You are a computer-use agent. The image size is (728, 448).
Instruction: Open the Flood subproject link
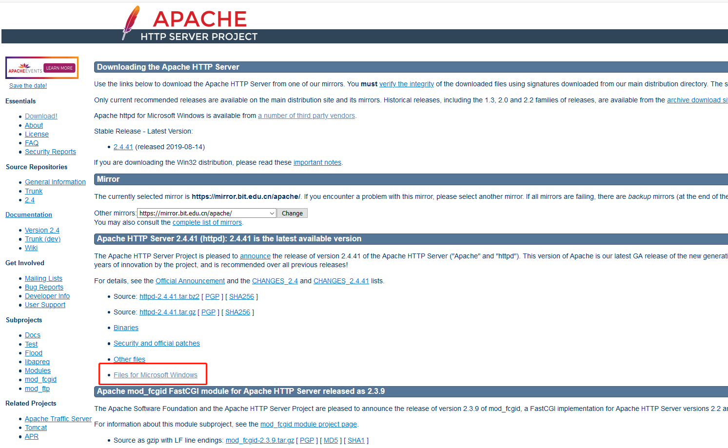point(34,353)
